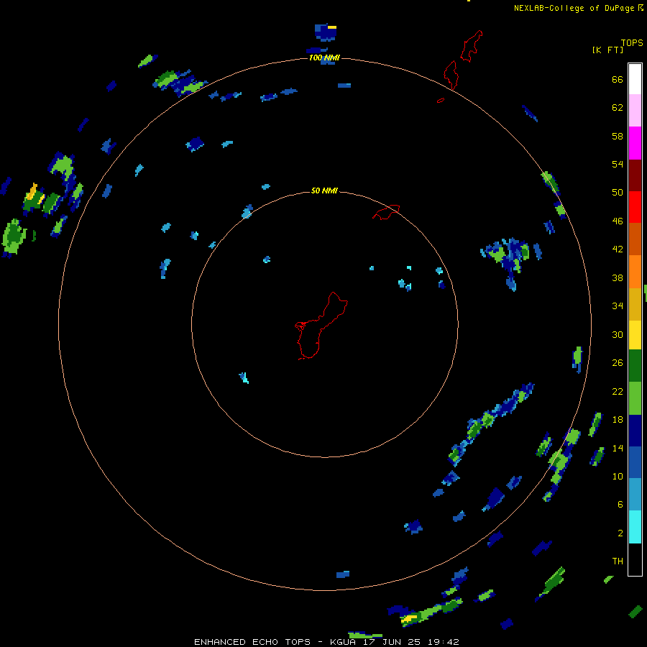Click the "62" scale value

click(618, 107)
